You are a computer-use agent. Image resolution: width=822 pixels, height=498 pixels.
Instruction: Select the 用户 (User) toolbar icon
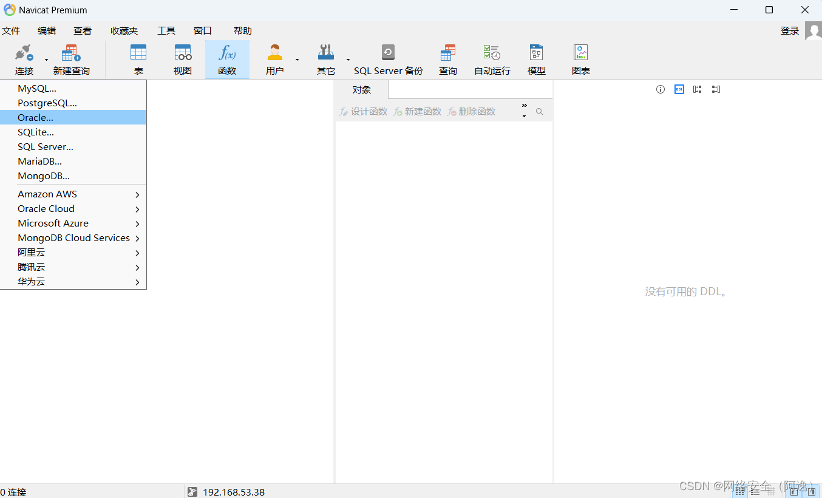pyautogui.click(x=275, y=53)
